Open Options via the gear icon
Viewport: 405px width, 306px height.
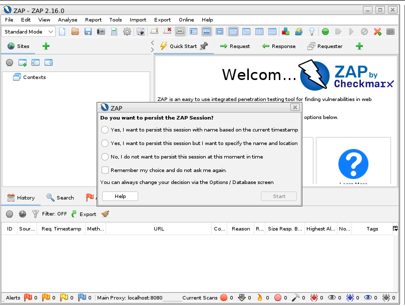127,31
